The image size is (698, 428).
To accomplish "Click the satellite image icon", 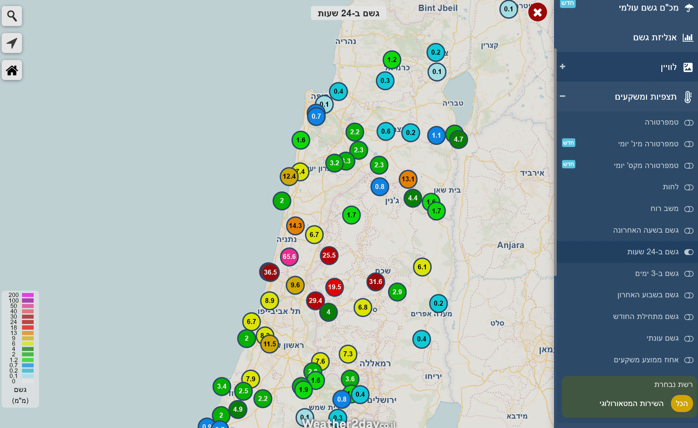I will coord(688,67).
